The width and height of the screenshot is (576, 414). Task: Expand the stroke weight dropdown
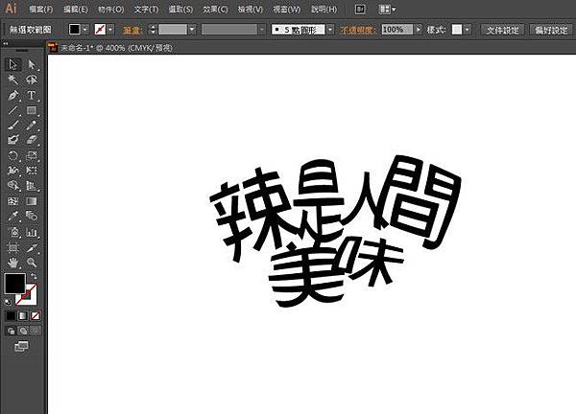192,30
